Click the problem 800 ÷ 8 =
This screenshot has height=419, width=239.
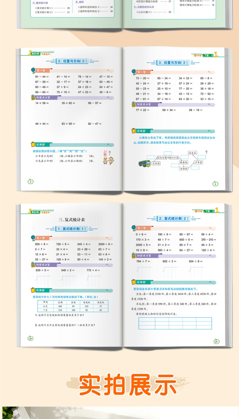pyautogui.click(x=42, y=244)
